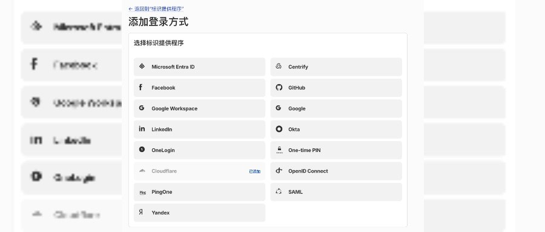Select One-time PIN login method
Image resolution: width=545 pixels, height=232 pixels.
(x=336, y=150)
